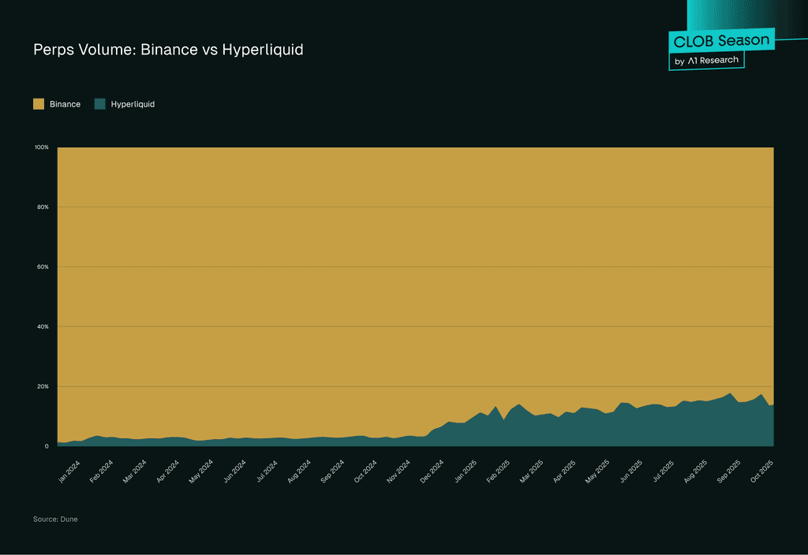Click the 60% y-axis label
This screenshot has width=808, height=555.
click(43, 266)
